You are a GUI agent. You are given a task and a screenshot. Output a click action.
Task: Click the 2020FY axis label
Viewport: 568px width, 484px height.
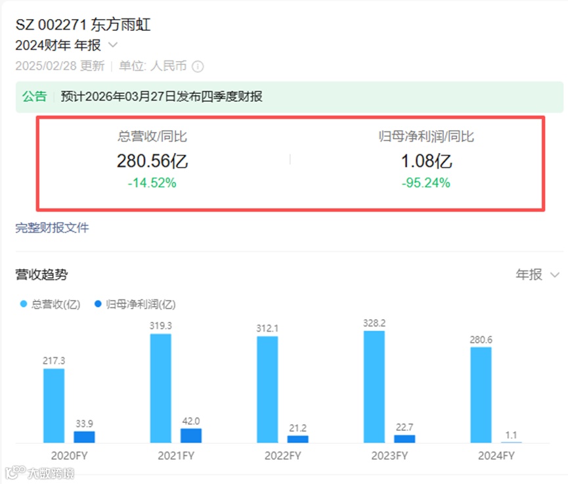[69, 455]
